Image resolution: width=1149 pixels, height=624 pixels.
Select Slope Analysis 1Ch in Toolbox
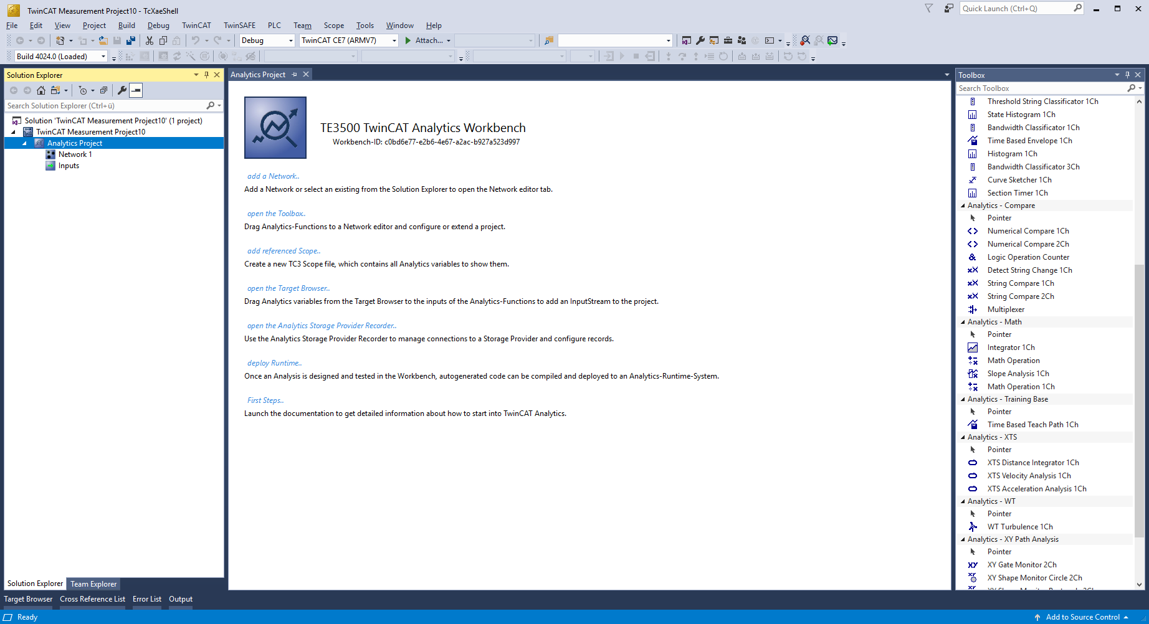(1018, 374)
